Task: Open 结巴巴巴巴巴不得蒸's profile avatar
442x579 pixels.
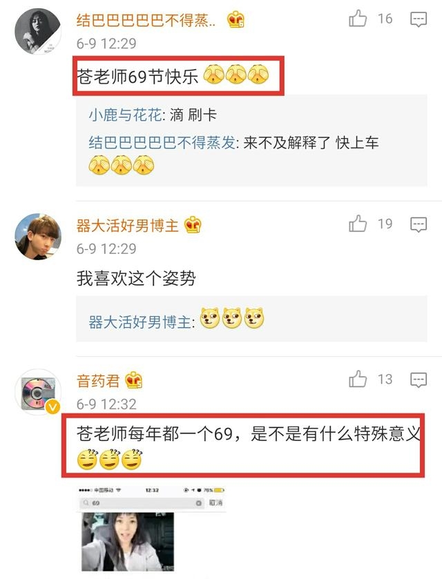Action: [38, 31]
